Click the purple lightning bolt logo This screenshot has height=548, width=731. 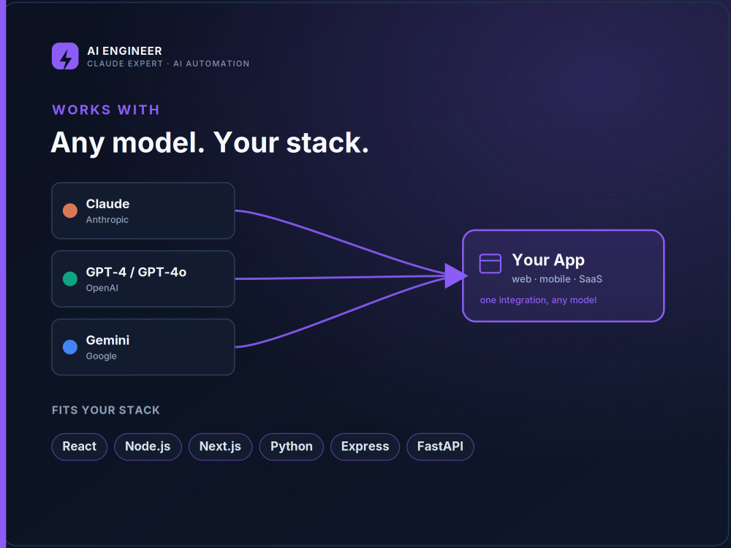65,56
